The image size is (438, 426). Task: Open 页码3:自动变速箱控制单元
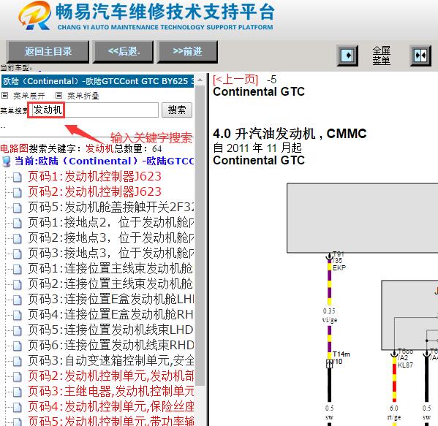111,361
